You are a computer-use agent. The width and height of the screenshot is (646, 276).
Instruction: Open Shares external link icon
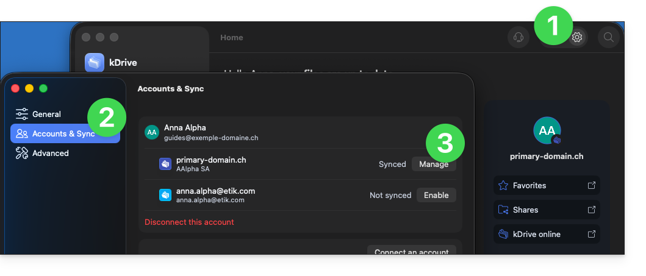[x=592, y=210]
